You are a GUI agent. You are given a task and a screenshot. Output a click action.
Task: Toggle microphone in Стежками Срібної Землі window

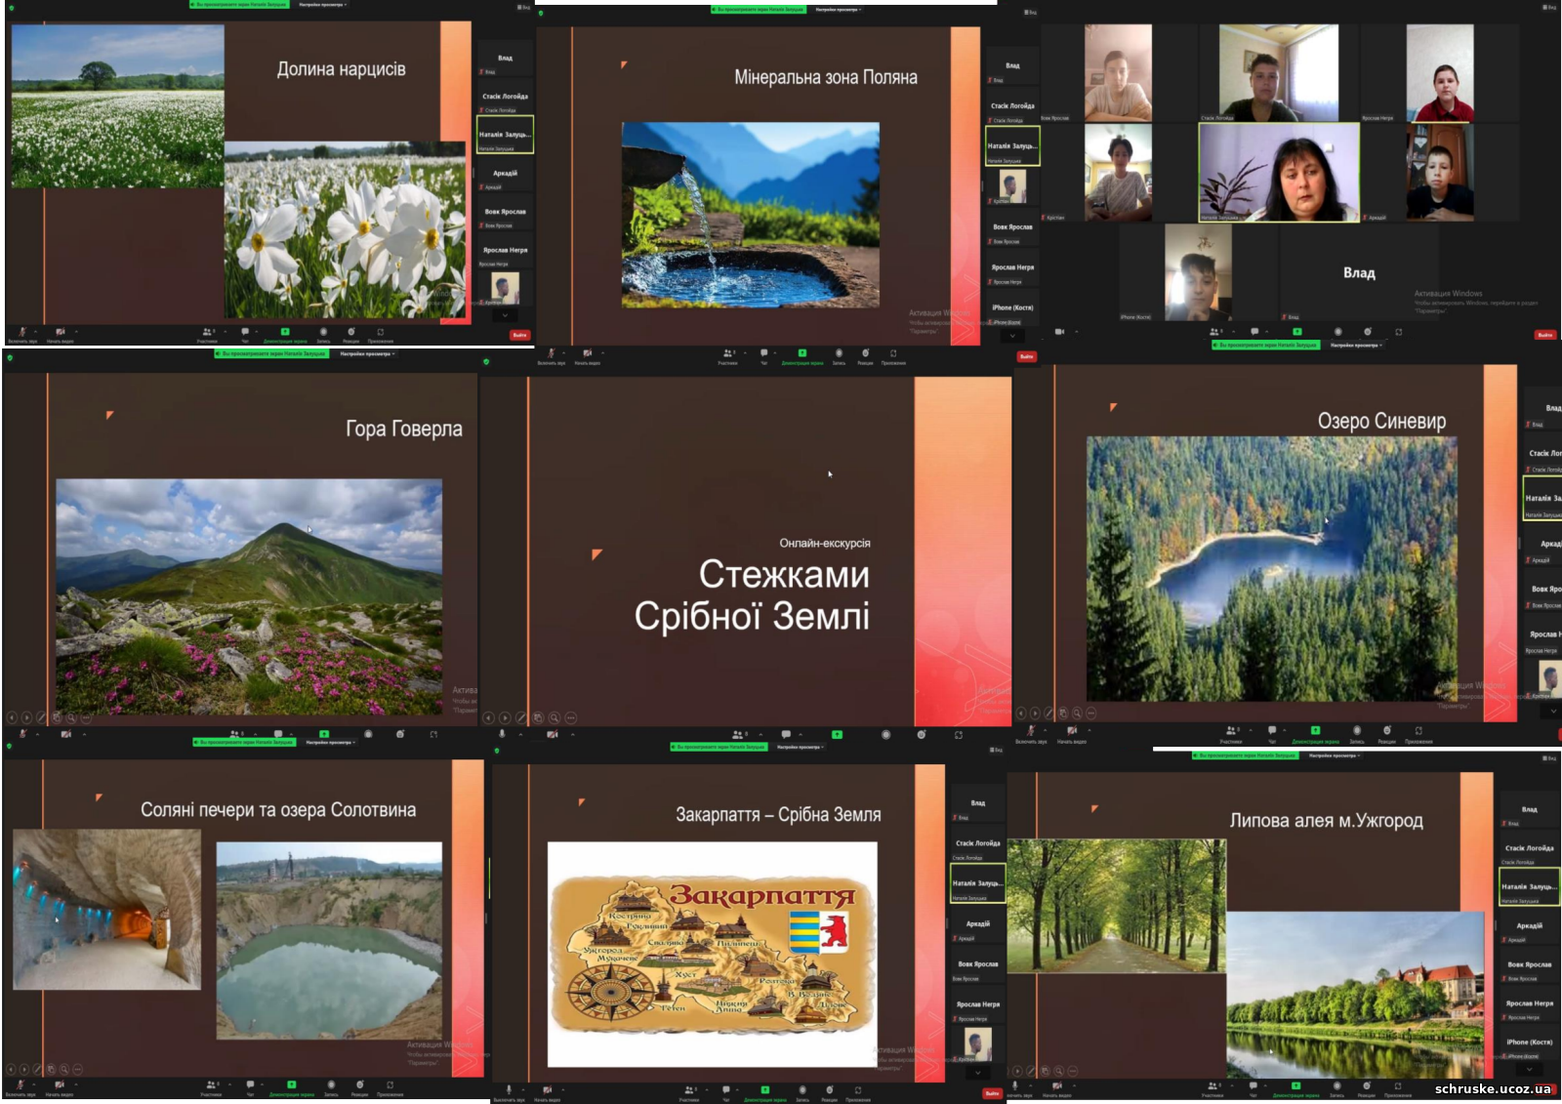(503, 734)
